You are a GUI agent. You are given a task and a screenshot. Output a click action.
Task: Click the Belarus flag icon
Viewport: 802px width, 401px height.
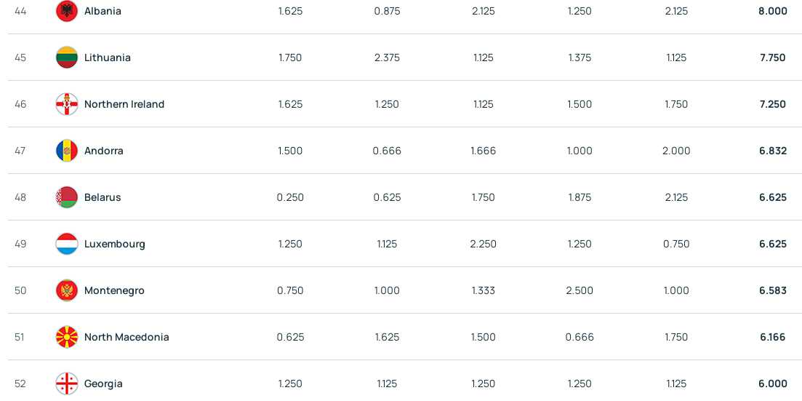(66, 197)
